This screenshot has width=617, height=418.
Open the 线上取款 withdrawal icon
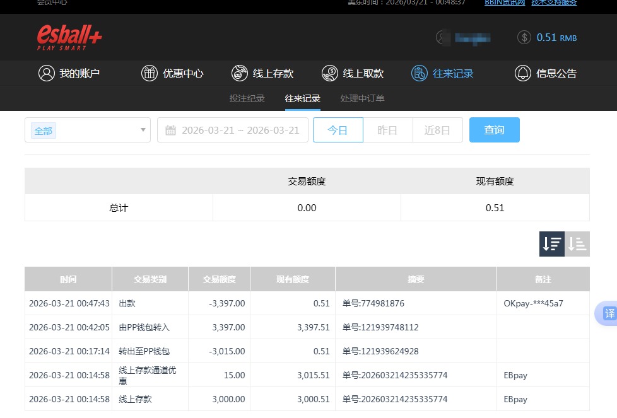coord(330,73)
